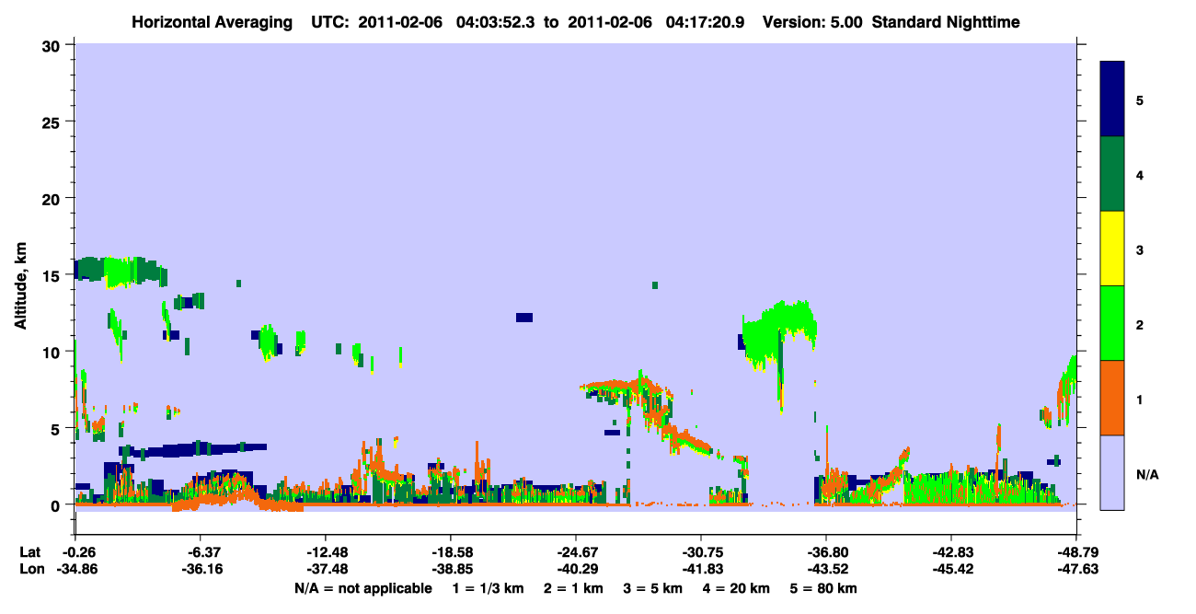Click latitude value -36.80
Image resolution: width=1196 pixels, height=614 pixels.
[x=825, y=552]
